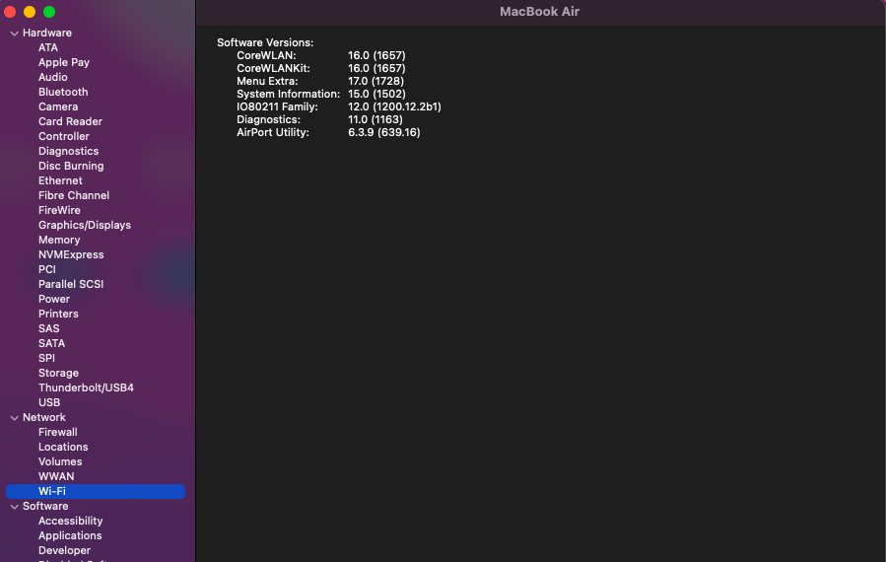Collapse the Hardware section chevron
This screenshot has width=886, height=562.
14,34
